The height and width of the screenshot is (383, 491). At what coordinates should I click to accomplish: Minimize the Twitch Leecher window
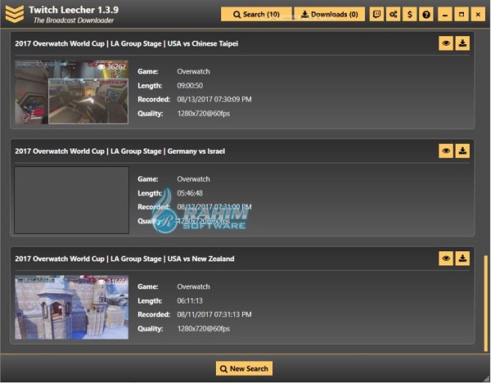tap(445, 15)
